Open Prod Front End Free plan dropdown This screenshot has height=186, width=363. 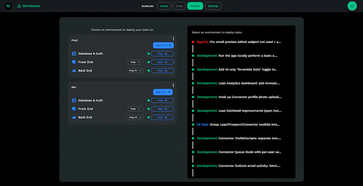[x=135, y=62]
